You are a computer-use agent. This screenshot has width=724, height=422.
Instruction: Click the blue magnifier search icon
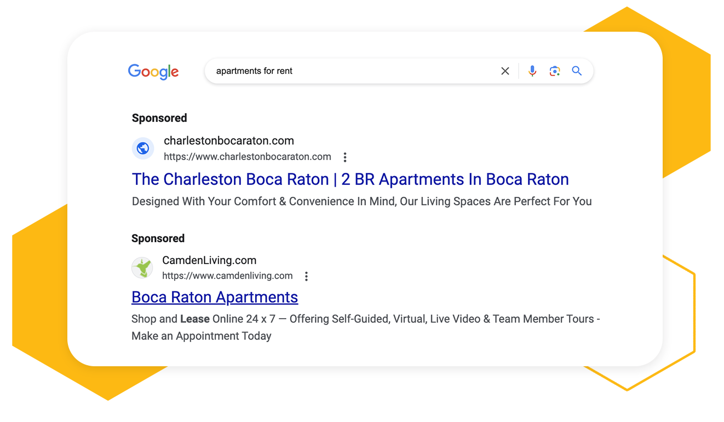(x=577, y=71)
